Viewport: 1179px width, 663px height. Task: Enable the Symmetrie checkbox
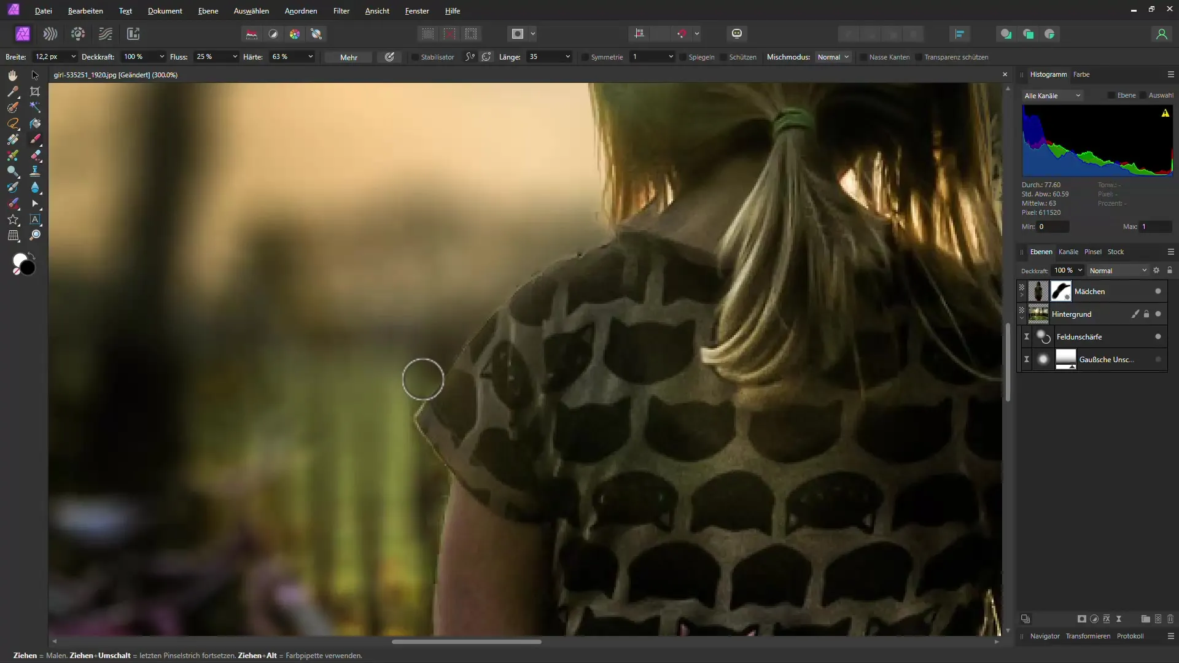(585, 57)
